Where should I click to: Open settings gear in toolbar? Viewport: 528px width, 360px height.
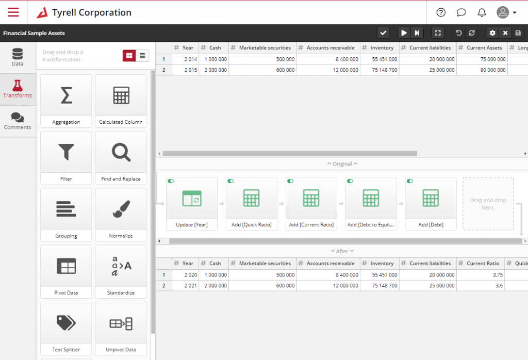pyautogui.click(x=492, y=33)
